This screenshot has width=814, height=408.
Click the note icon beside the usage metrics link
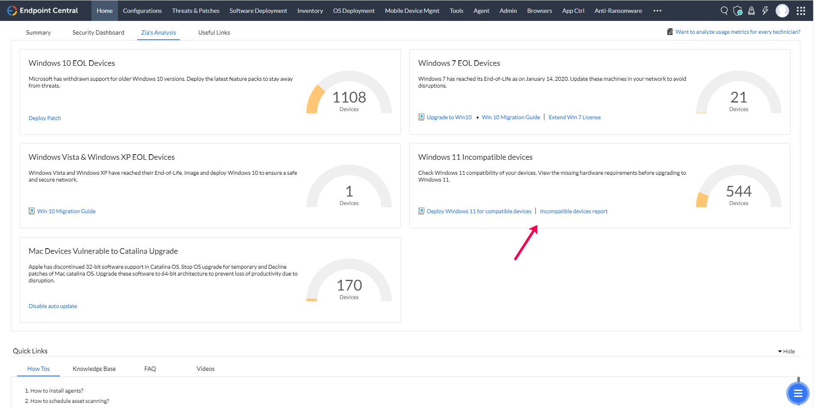tap(670, 32)
